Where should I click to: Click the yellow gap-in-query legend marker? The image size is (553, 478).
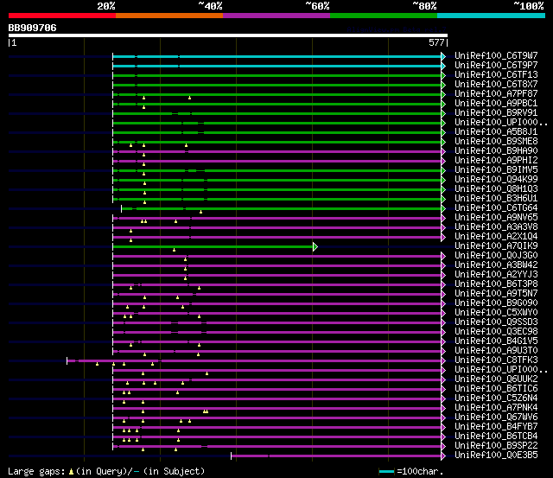(71, 472)
